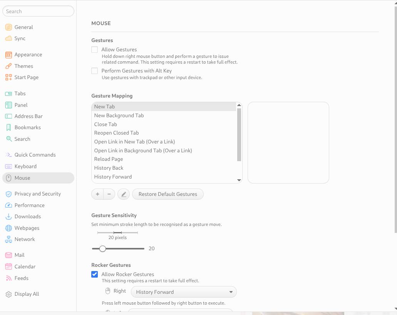Viewport: 397px width, 315px height.
Task: Click the gesture preview box
Action: tap(288, 143)
